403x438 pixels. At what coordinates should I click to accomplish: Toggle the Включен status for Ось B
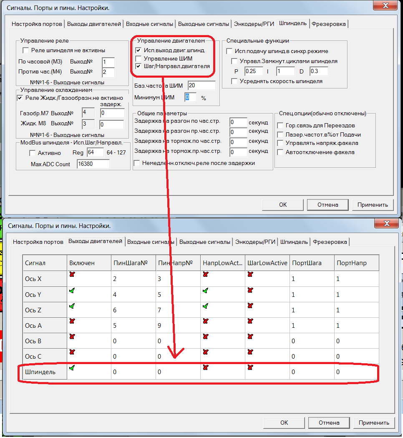coord(72,336)
